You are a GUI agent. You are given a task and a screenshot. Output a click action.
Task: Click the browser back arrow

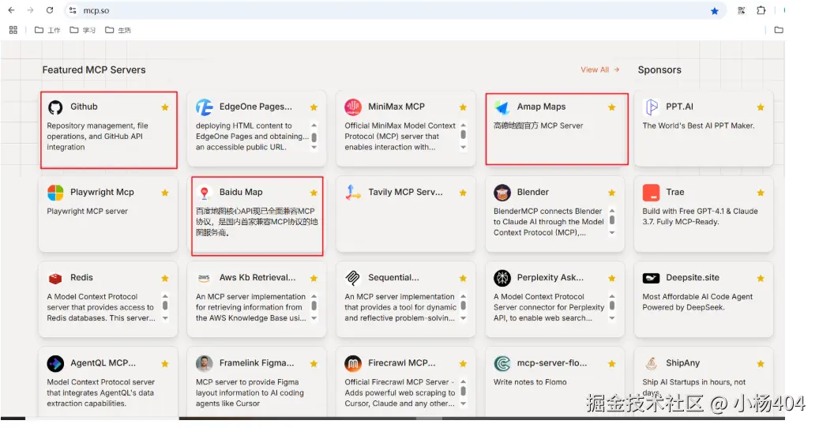[11, 10]
